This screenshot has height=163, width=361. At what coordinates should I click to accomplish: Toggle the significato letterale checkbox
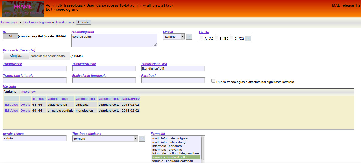tap(213, 81)
